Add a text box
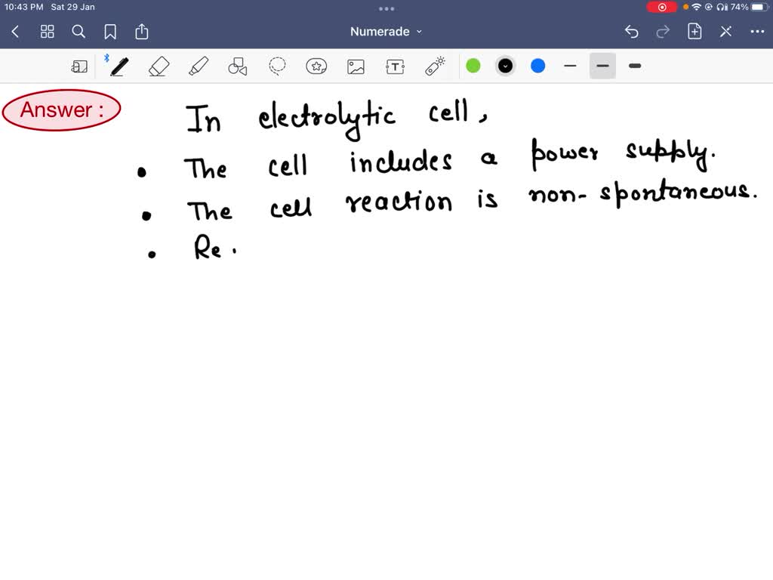 pyautogui.click(x=395, y=66)
